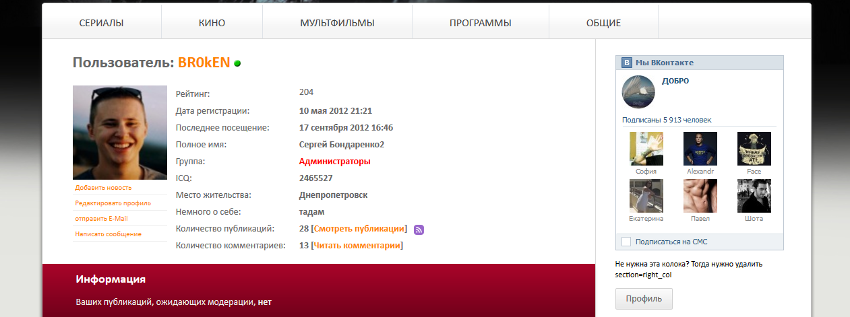Open the СЕРИАЛЫ navigation tab
The height and width of the screenshot is (317, 850).
[x=101, y=23]
